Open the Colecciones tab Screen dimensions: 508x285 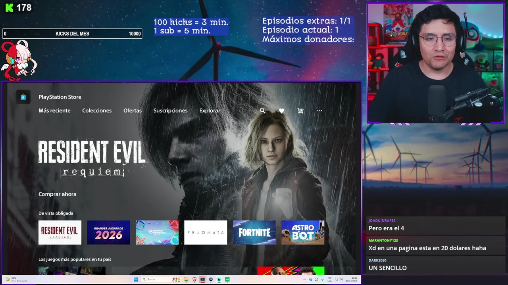[x=97, y=111]
